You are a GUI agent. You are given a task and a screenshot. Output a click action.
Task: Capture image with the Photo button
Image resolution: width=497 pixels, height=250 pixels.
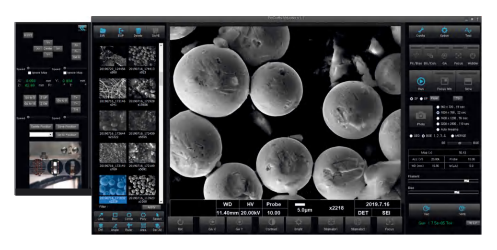pyautogui.click(x=421, y=117)
